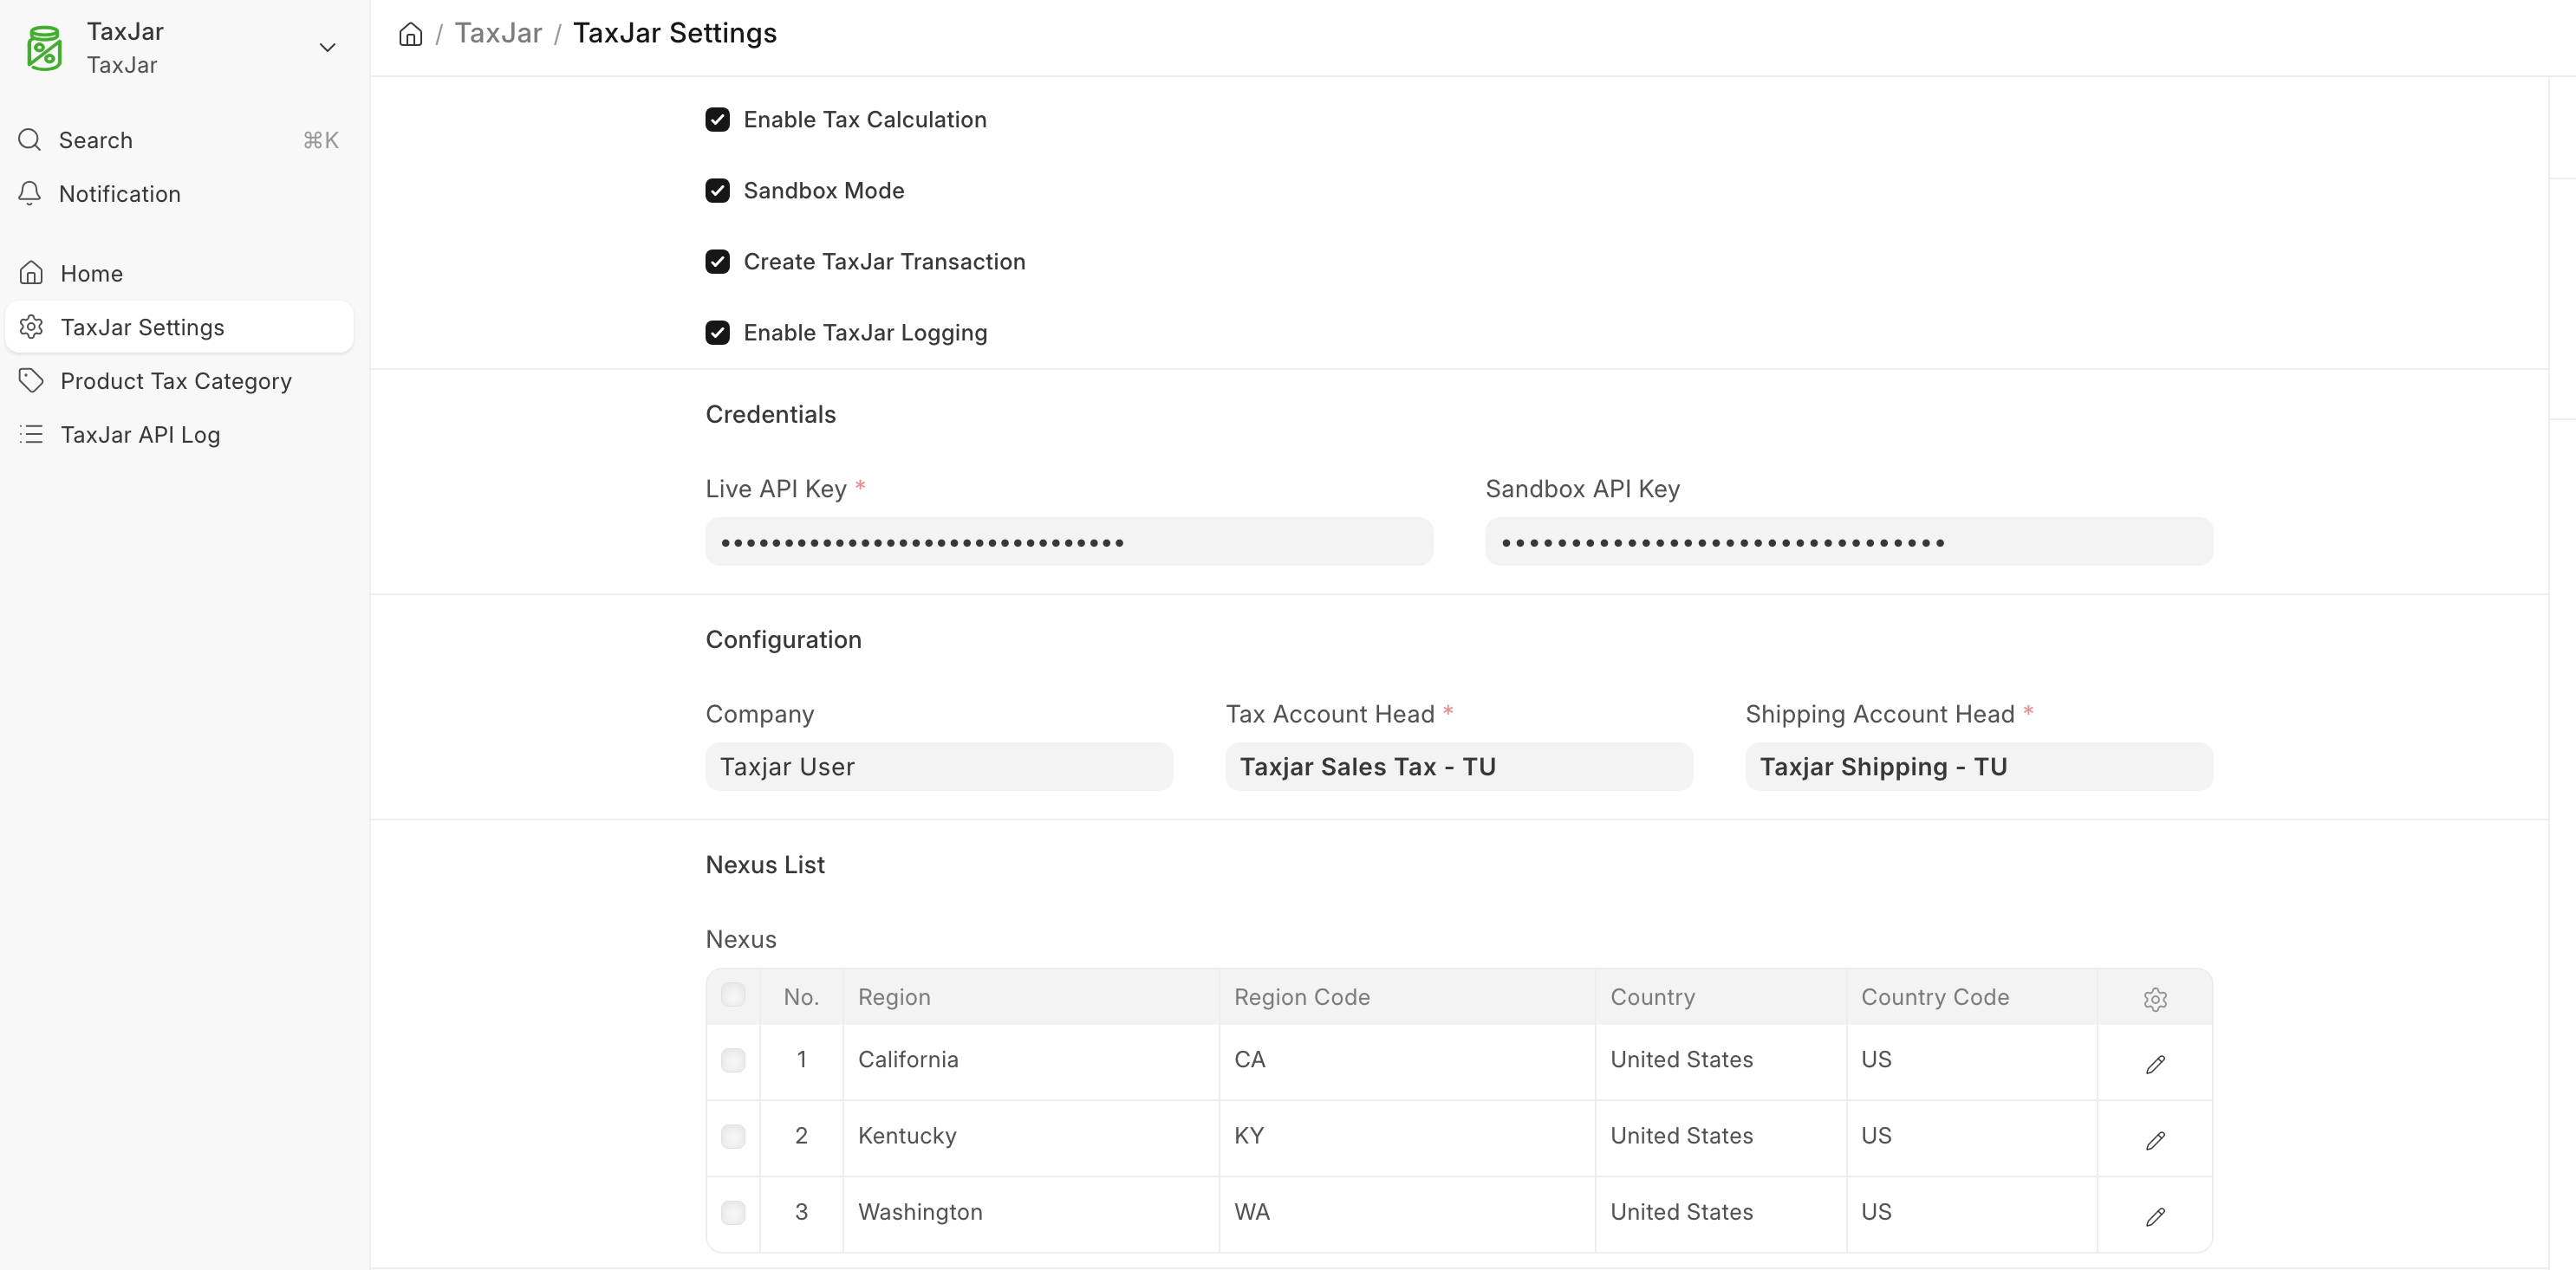Select all Nexus rows header checkbox
The image size is (2576, 1270).
[733, 995]
